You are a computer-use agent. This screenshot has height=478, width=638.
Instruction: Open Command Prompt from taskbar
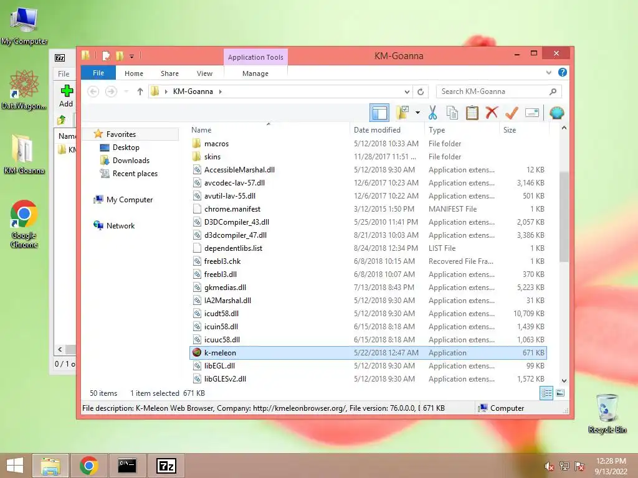pyautogui.click(x=127, y=466)
